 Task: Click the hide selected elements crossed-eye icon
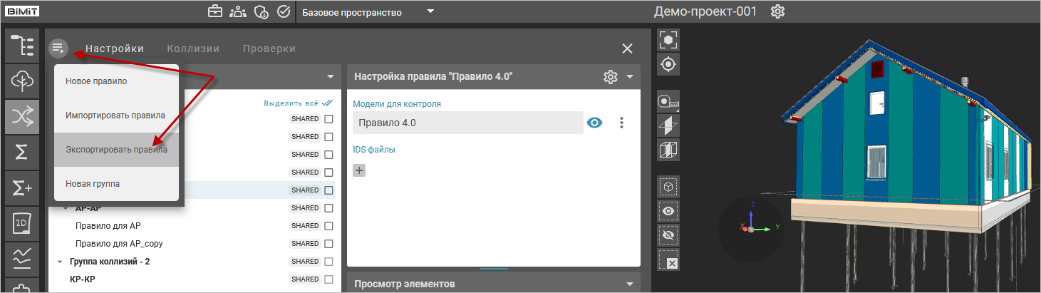pyautogui.click(x=668, y=235)
